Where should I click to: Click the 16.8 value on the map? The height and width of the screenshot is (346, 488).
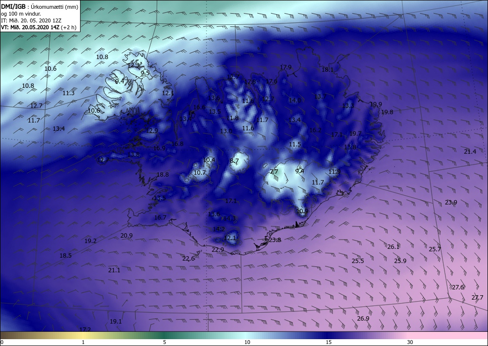pos(178,144)
